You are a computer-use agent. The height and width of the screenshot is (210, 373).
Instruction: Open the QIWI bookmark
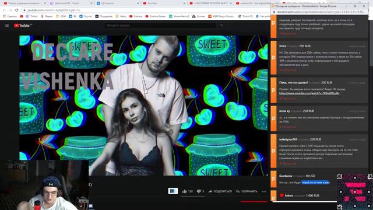tap(61, 16)
